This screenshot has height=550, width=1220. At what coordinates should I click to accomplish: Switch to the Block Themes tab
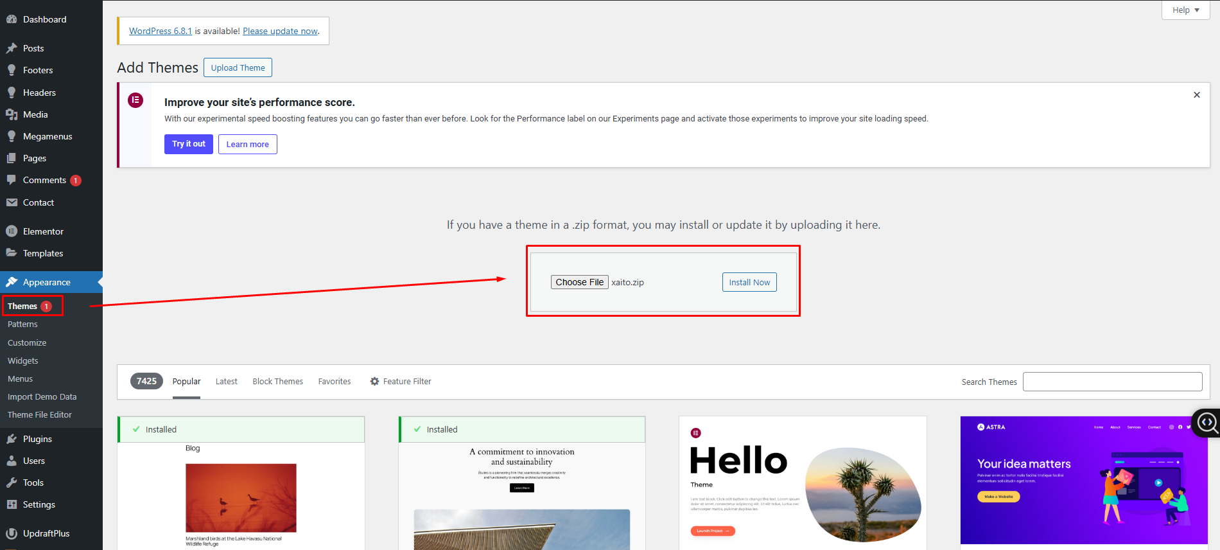point(277,382)
